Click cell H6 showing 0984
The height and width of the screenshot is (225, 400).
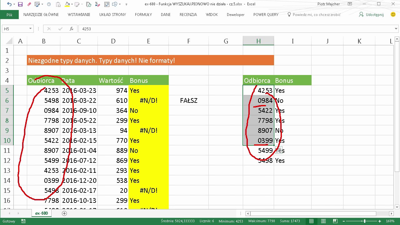[x=258, y=100]
